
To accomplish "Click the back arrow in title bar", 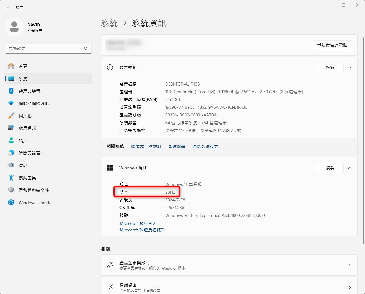I will pos(7,7).
